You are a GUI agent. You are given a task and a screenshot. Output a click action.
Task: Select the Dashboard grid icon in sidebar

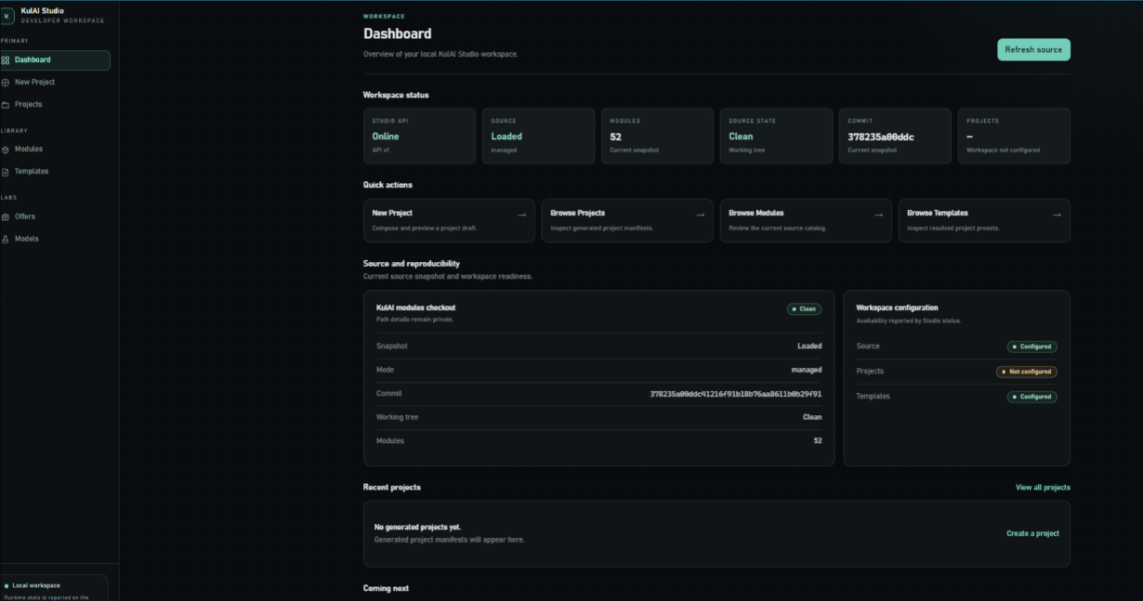click(6, 59)
